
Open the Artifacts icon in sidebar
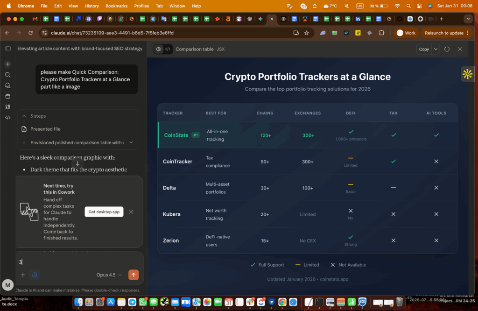tap(8, 107)
